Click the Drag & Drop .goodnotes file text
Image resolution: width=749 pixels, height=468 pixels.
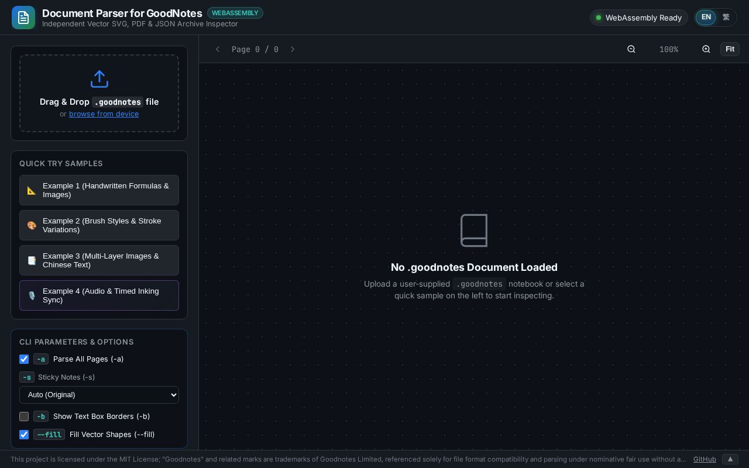[x=99, y=102]
